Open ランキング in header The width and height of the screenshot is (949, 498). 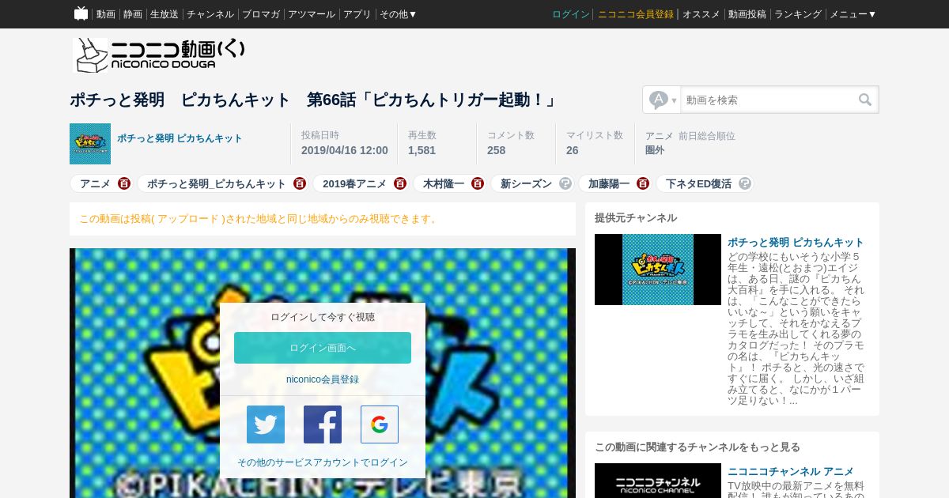click(798, 14)
